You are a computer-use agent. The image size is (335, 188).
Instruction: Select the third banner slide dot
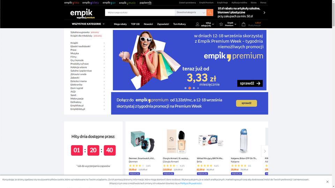[x=194, y=88]
